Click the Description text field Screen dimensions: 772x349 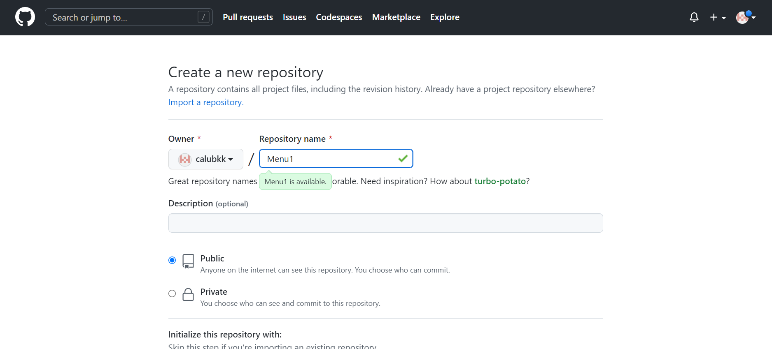(x=385, y=223)
